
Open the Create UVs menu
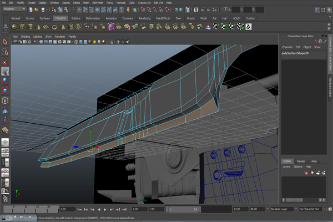[144, 3]
